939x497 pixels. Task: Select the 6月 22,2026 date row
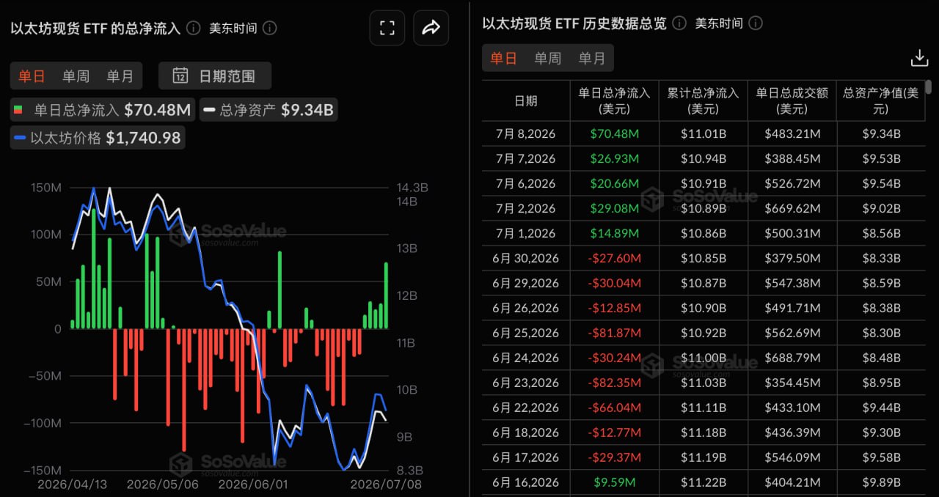coord(526,408)
